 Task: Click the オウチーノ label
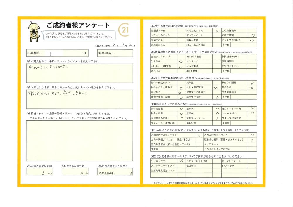(x=192, y=61)
